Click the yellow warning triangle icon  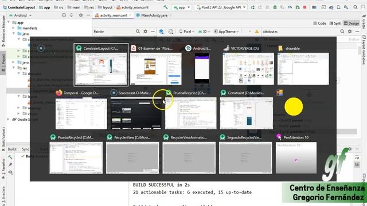click(257, 31)
